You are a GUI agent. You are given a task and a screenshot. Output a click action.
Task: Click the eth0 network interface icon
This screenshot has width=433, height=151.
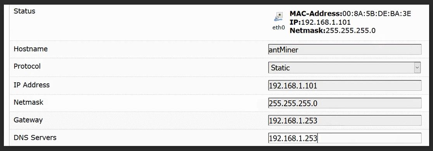point(279,17)
